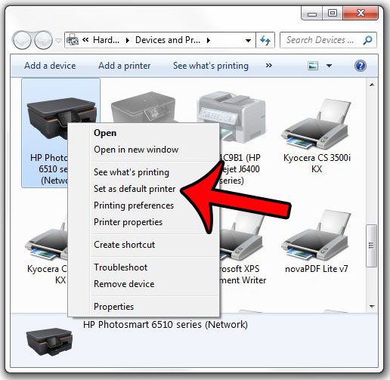Click the Forward navigation button
The height and width of the screenshot is (380, 390).
43,40
